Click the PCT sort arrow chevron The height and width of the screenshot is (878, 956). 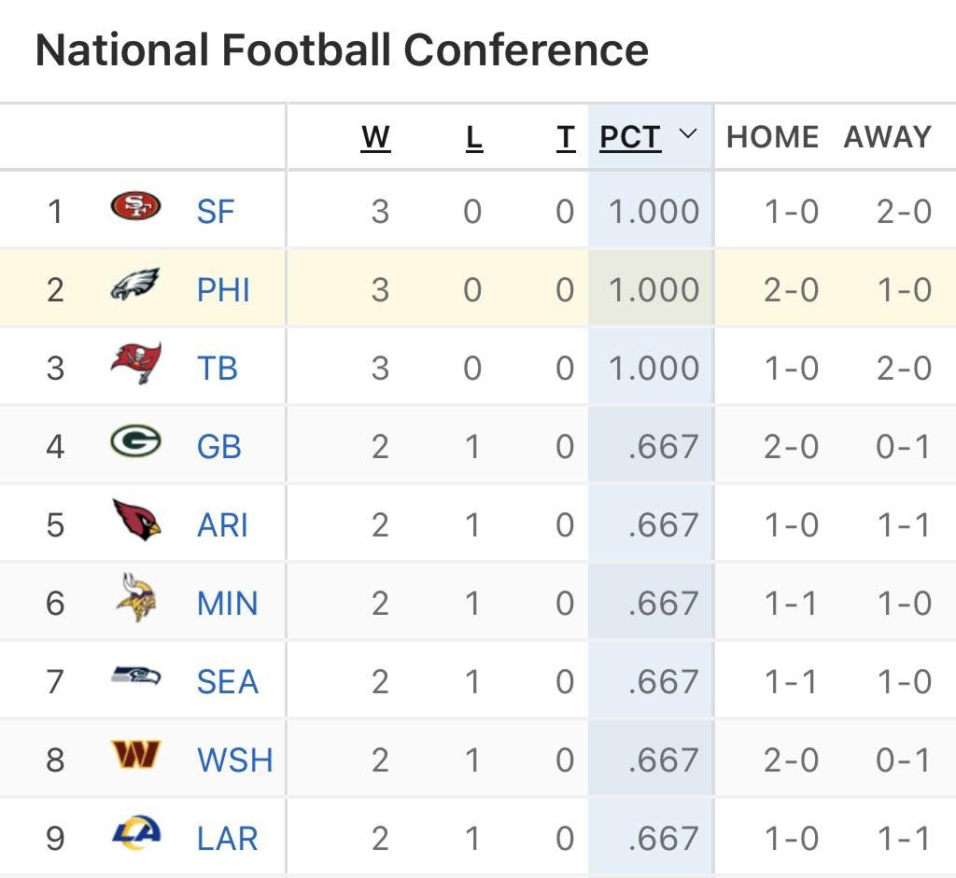click(x=687, y=134)
